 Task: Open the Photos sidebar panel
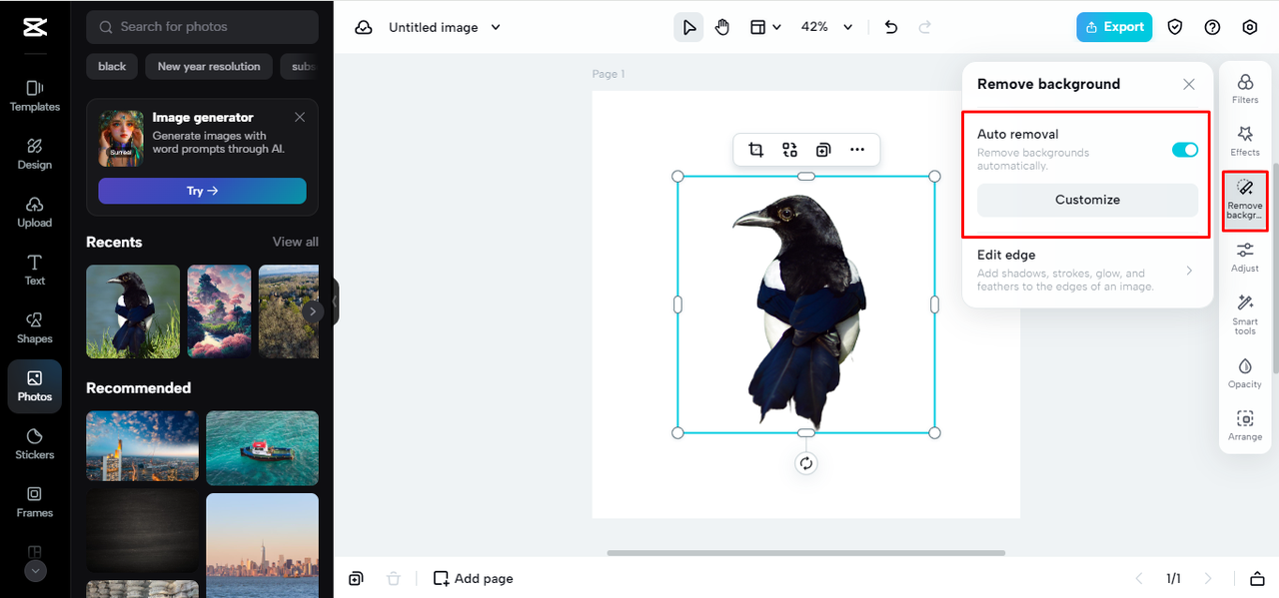35,386
